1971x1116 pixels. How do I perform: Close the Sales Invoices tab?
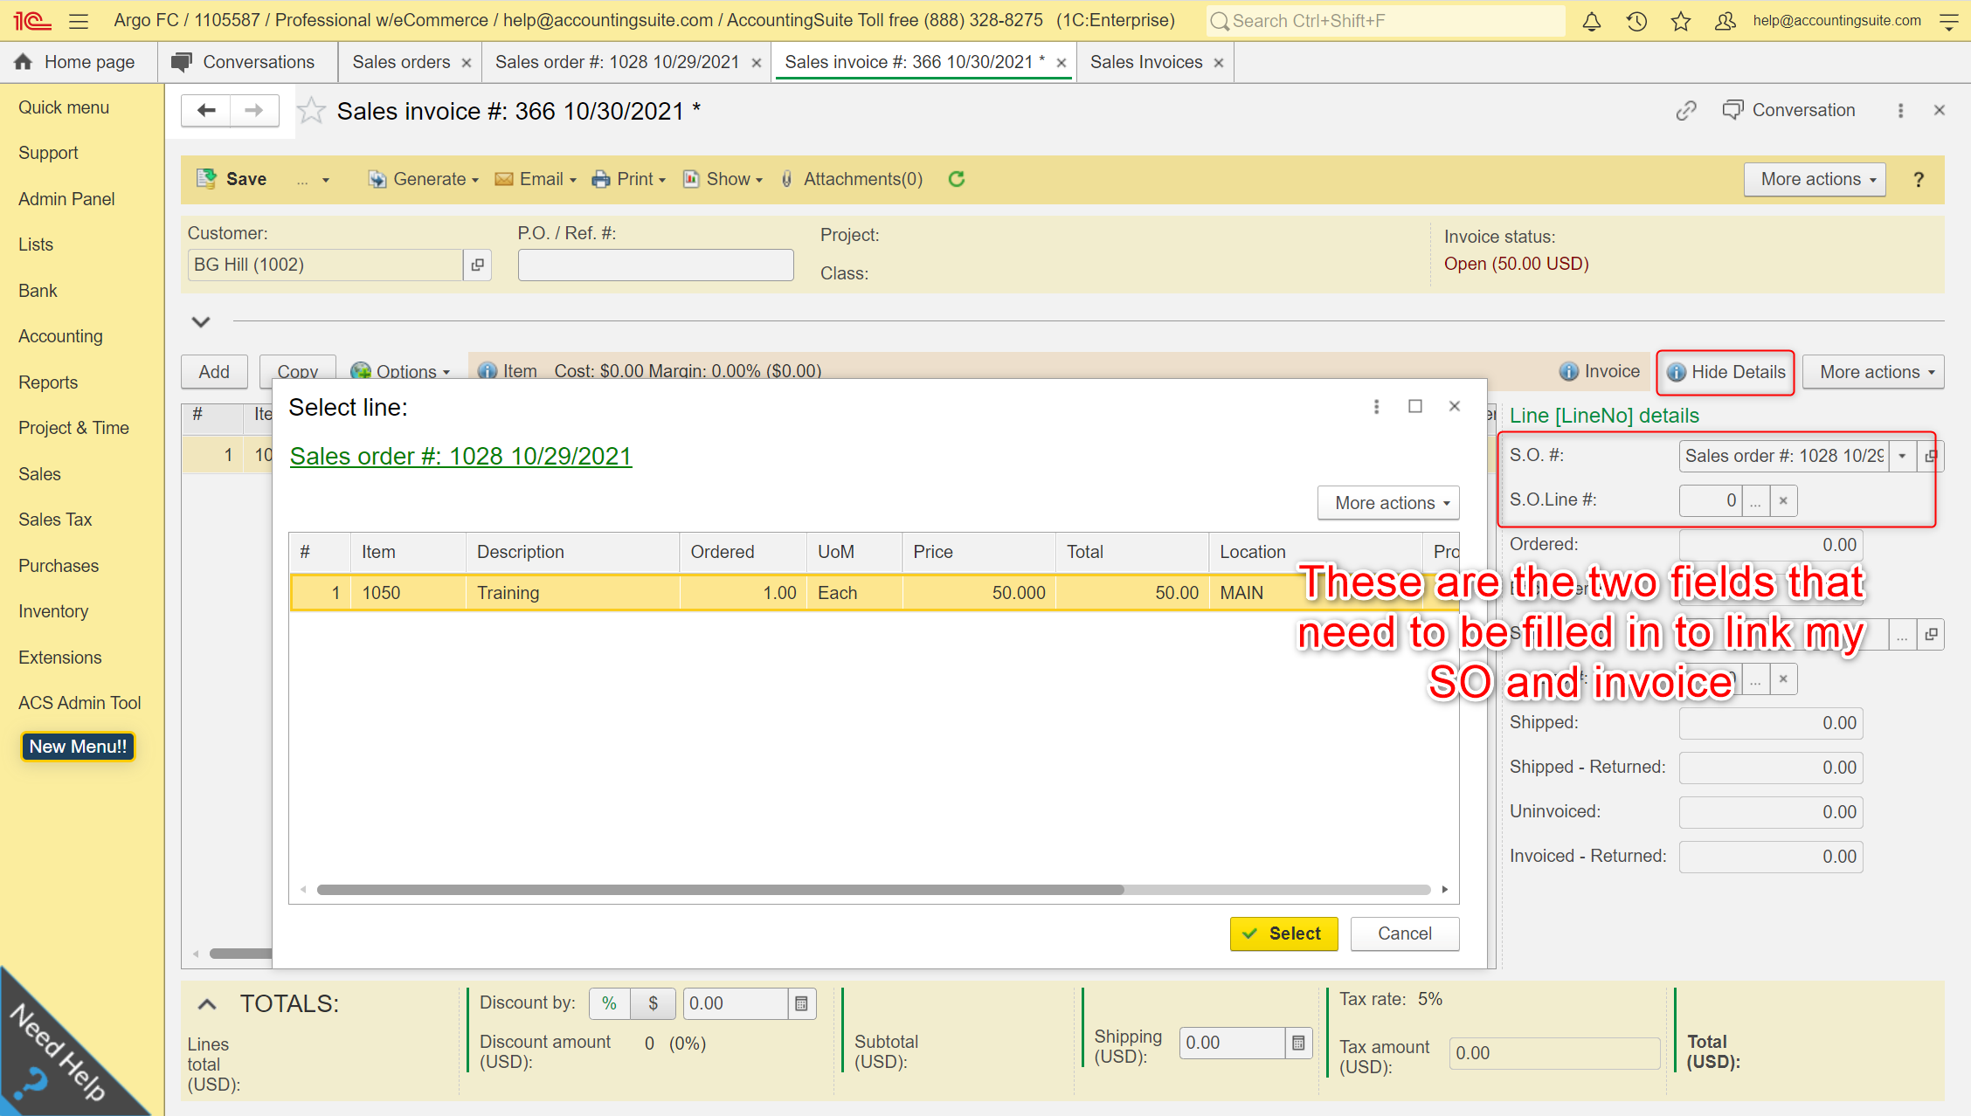pos(1219,63)
